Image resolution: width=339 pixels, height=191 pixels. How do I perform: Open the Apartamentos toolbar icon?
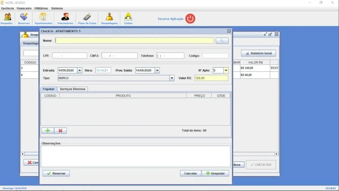[x=43, y=19]
